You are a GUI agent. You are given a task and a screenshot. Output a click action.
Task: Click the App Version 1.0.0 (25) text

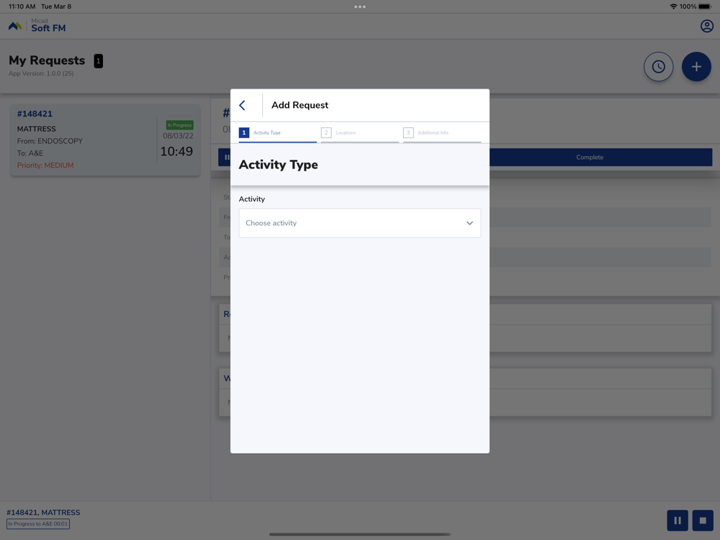tap(41, 73)
